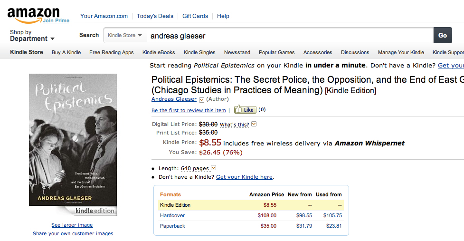Open the Andreas Glaeser author link
Image resolution: width=464 pixels, height=241 pixels.
coord(174,99)
